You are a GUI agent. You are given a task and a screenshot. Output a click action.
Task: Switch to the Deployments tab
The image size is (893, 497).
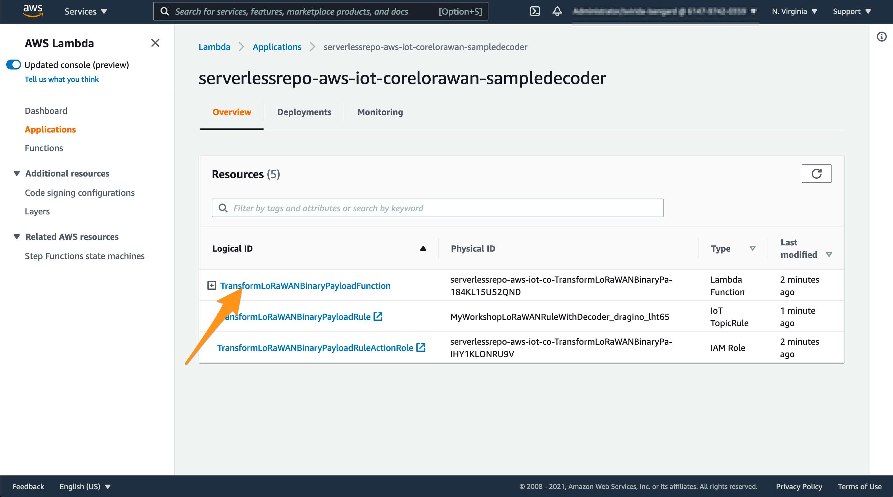pyautogui.click(x=304, y=112)
